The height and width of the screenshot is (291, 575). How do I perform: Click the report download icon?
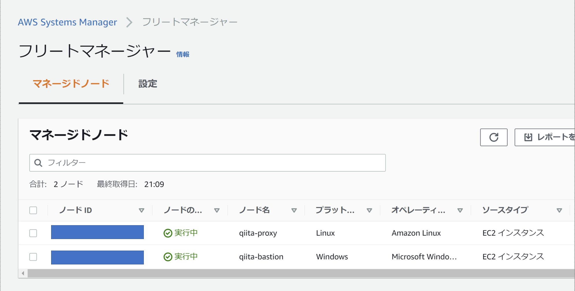tap(528, 137)
